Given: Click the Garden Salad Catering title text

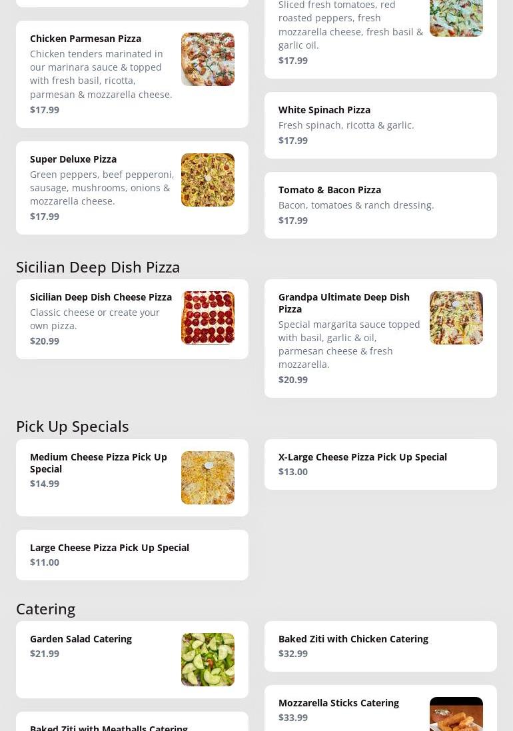Looking at the screenshot, I should click(81, 639).
